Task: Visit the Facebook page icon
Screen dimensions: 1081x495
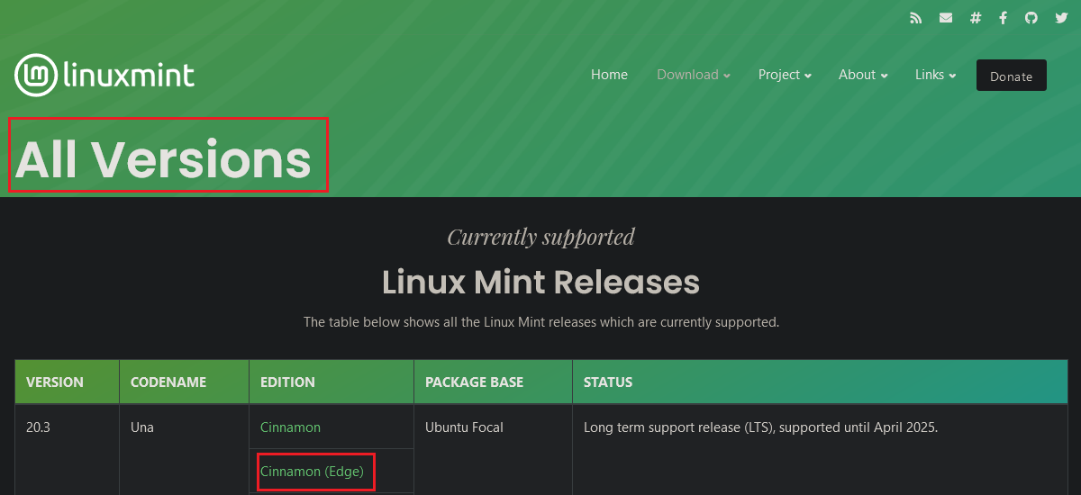Action: pos(1003,18)
